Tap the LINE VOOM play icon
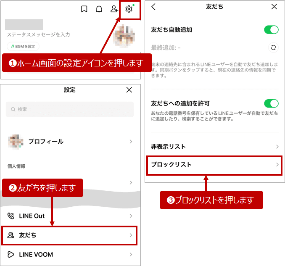285x266 pixels. [11, 255]
